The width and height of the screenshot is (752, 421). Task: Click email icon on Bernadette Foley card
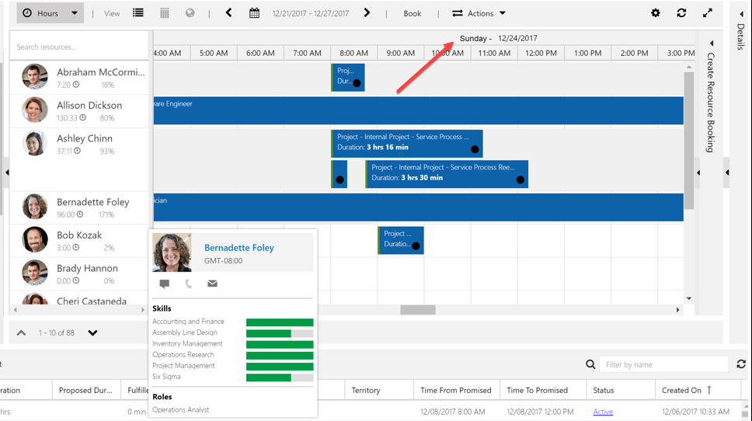212,284
